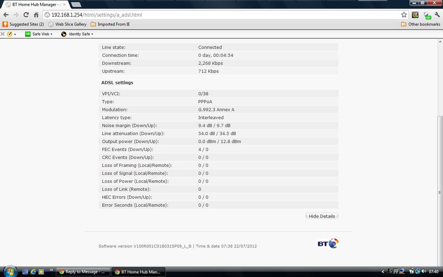Click the Windows Start orb
This screenshot has width=443, height=277.
tap(10, 271)
